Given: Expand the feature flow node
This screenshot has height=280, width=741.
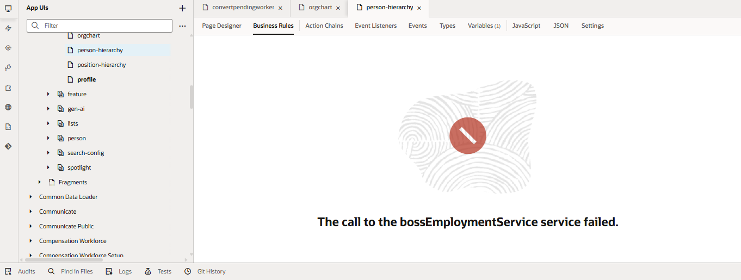Looking at the screenshot, I should coord(48,94).
